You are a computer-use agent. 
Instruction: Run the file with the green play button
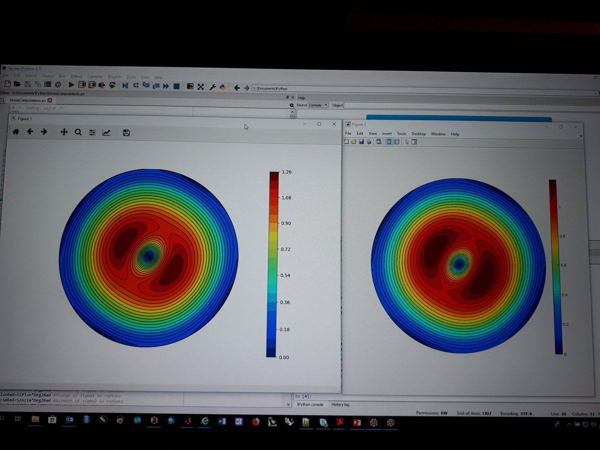(x=71, y=85)
